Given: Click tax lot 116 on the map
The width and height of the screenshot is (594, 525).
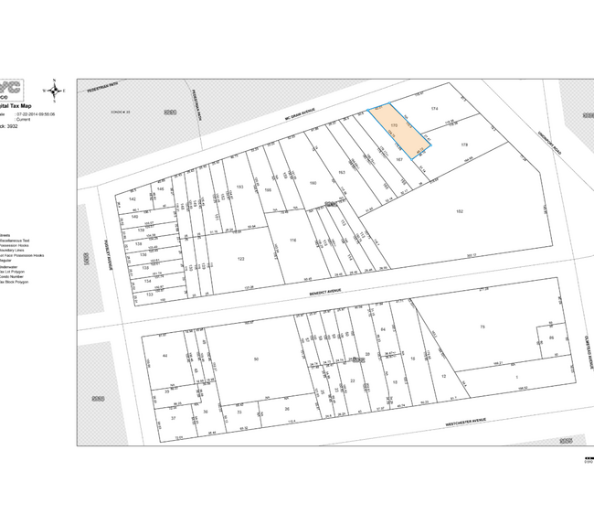Looking at the screenshot, I should pyautogui.click(x=293, y=240).
